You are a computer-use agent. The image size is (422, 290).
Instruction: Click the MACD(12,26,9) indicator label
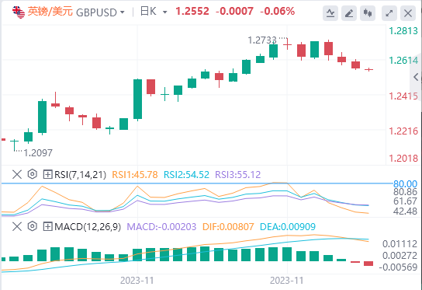coord(88,226)
